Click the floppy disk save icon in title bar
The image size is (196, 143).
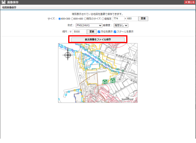[4, 2]
